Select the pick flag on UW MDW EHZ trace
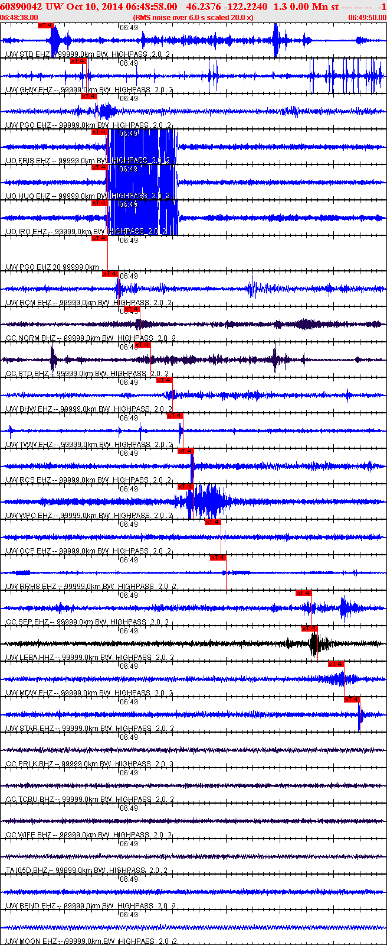387x945 pixels. (336, 664)
